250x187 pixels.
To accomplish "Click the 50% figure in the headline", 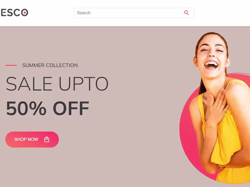I will pos(26,108).
